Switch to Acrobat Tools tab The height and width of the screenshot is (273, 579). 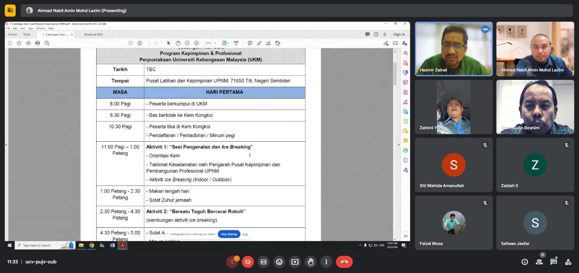click(x=27, y=34)
